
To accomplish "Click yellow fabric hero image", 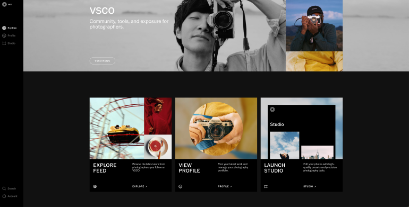I will [x=314, y=61].
